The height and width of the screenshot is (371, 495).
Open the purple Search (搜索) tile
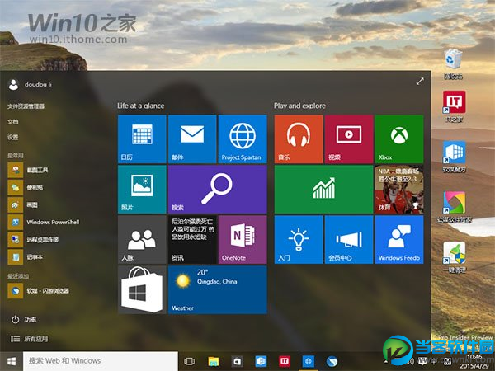tap(217, 189)
